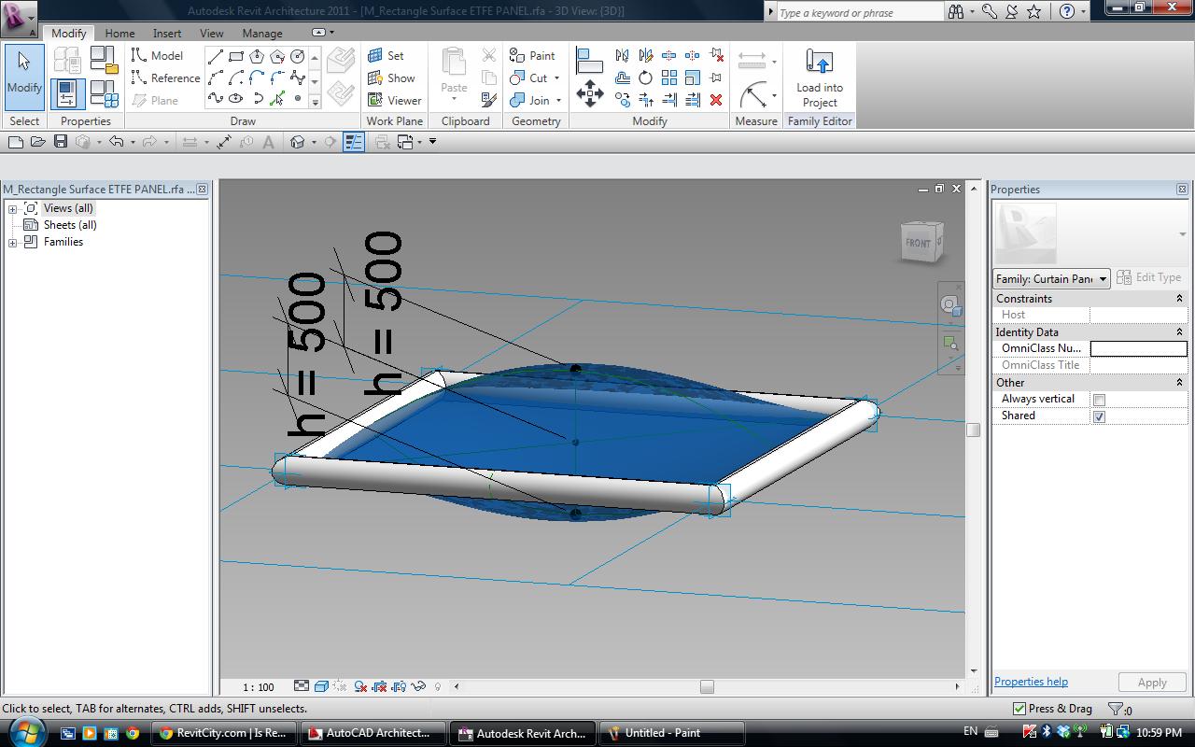This screenshot has width=1195, height=747.
Task: Click the Paint geometry tool
Action: 532,56
